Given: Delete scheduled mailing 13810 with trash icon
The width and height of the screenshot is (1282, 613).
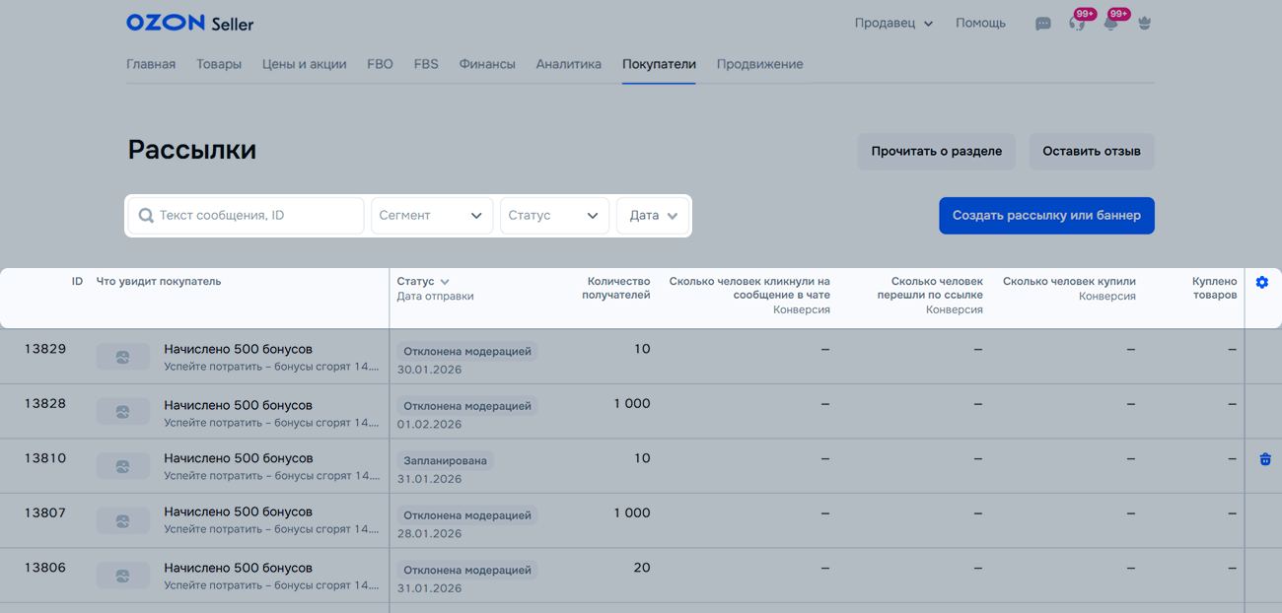Looking at the screenshot, I should pos(1264,459).
